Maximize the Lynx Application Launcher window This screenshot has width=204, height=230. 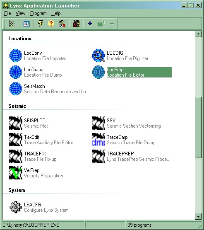[x=190, y=5]
